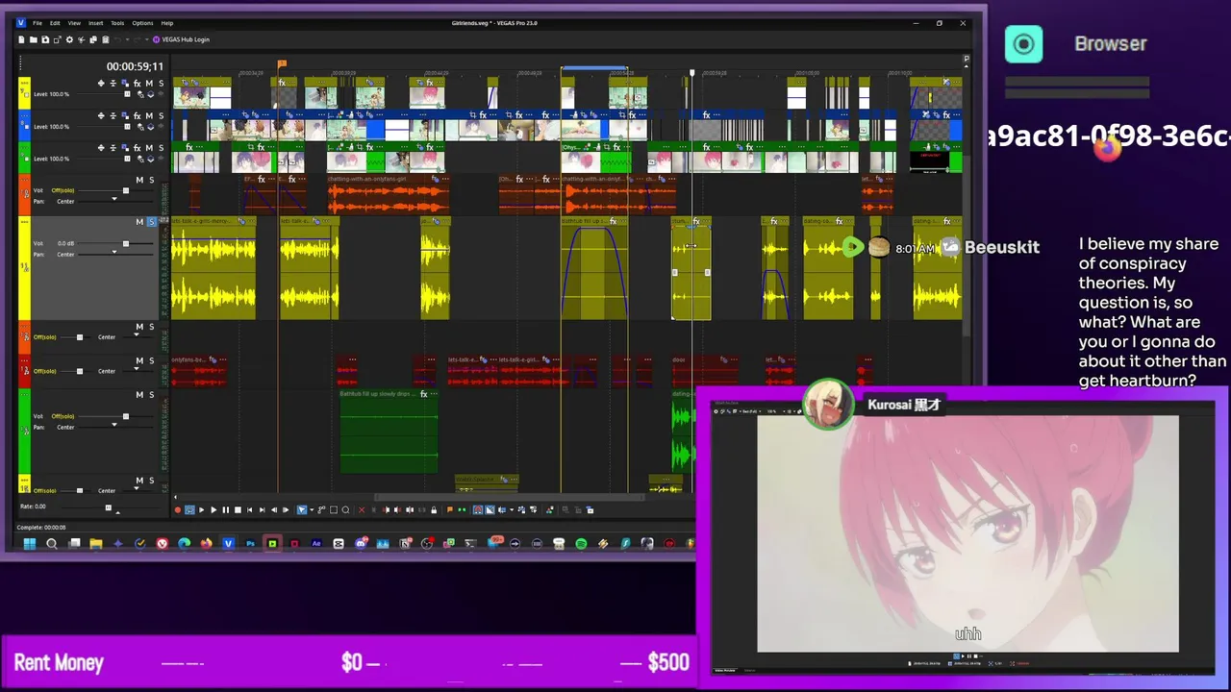
Task: Solo the large green audio track
Action: (151, 395)
